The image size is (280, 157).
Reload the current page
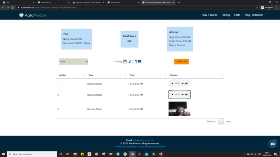tap(13, 8)
